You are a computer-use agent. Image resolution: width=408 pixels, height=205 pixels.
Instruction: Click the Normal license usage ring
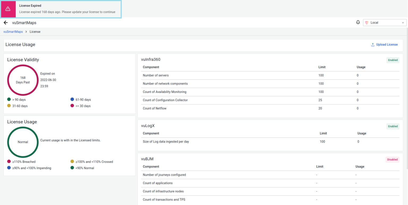(x=23, y=142)
